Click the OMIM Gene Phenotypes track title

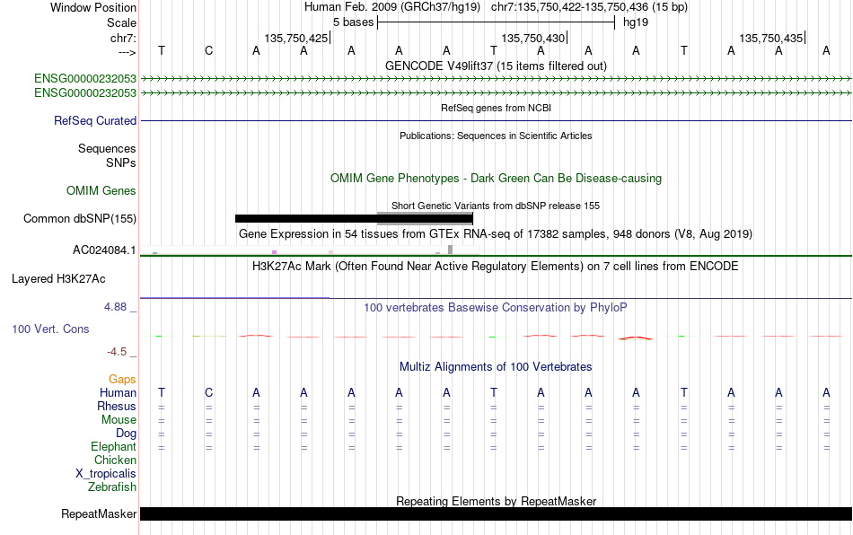point(496,179)
